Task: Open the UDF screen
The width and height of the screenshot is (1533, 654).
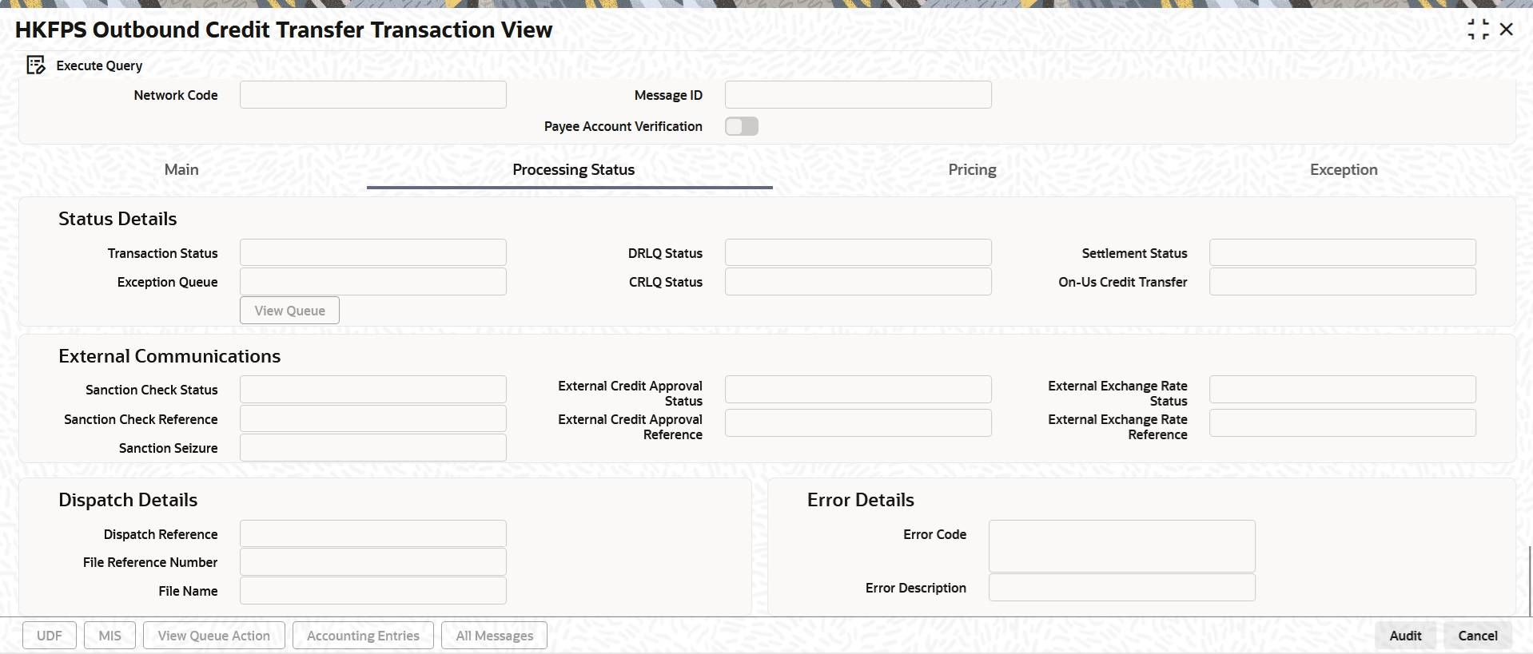Action: [50, 636]
